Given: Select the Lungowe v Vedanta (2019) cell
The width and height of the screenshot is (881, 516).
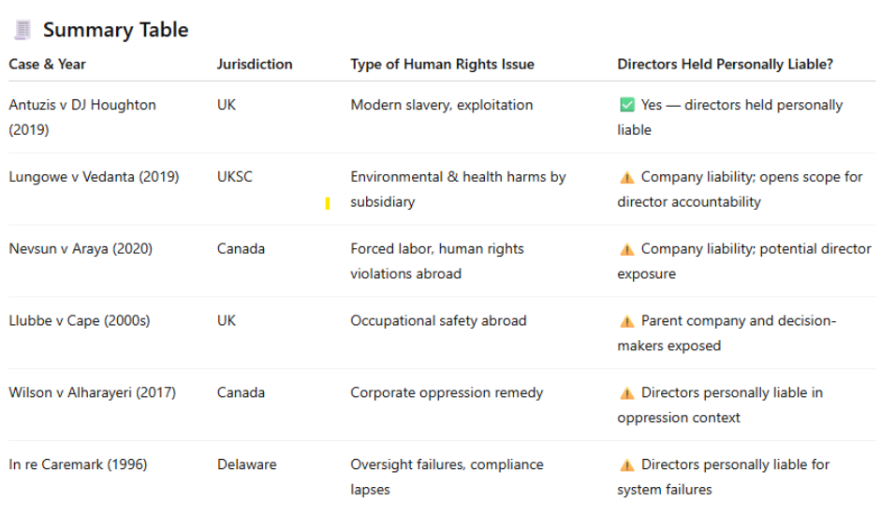Looking at the screenshot, I should click(94, 177).
